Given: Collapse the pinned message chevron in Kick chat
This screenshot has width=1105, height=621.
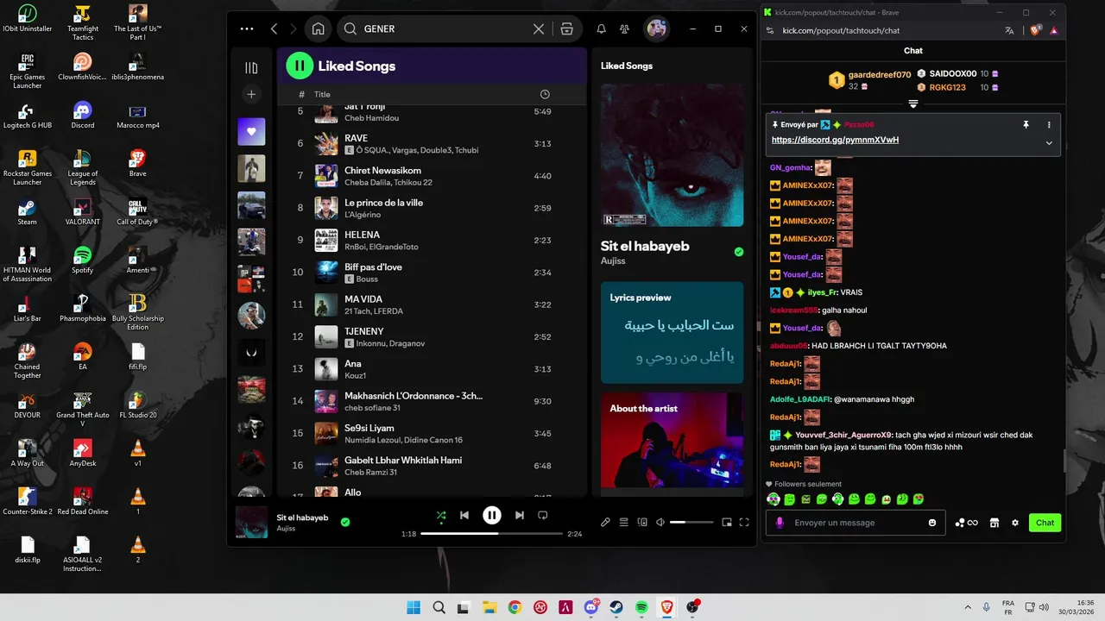Looking at the screenshot, I should 1049,142.
